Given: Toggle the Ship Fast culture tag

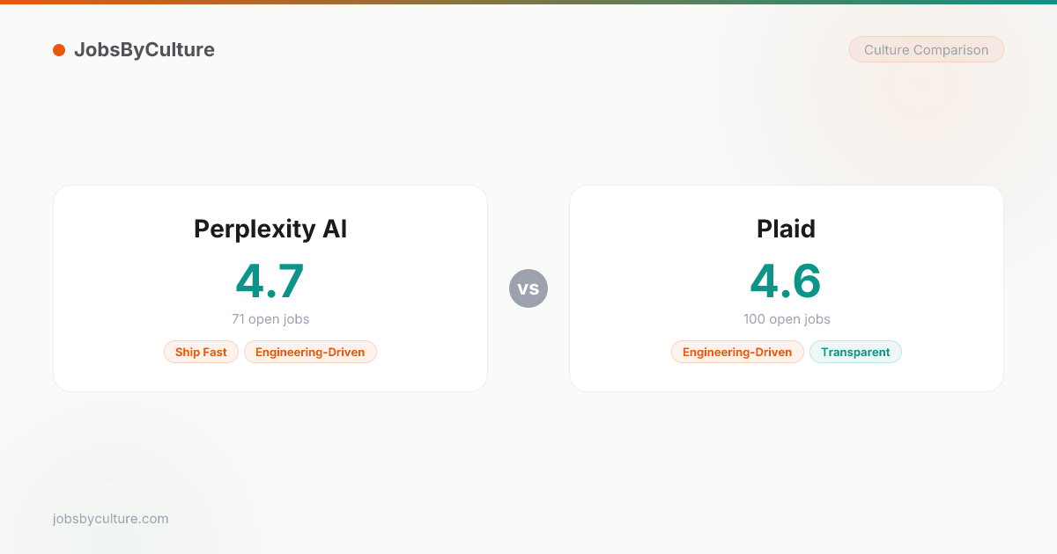Looking at the screenshot, I should [201, 352].
